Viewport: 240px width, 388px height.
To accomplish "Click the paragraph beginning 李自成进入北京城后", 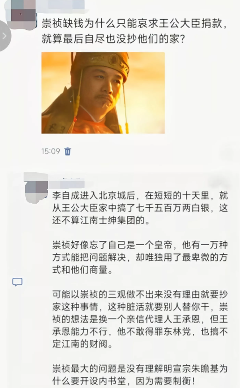I will click(140, 208).
